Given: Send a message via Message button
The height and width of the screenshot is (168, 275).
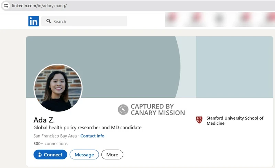Looking at the screenshot, I should click(84, 155).
